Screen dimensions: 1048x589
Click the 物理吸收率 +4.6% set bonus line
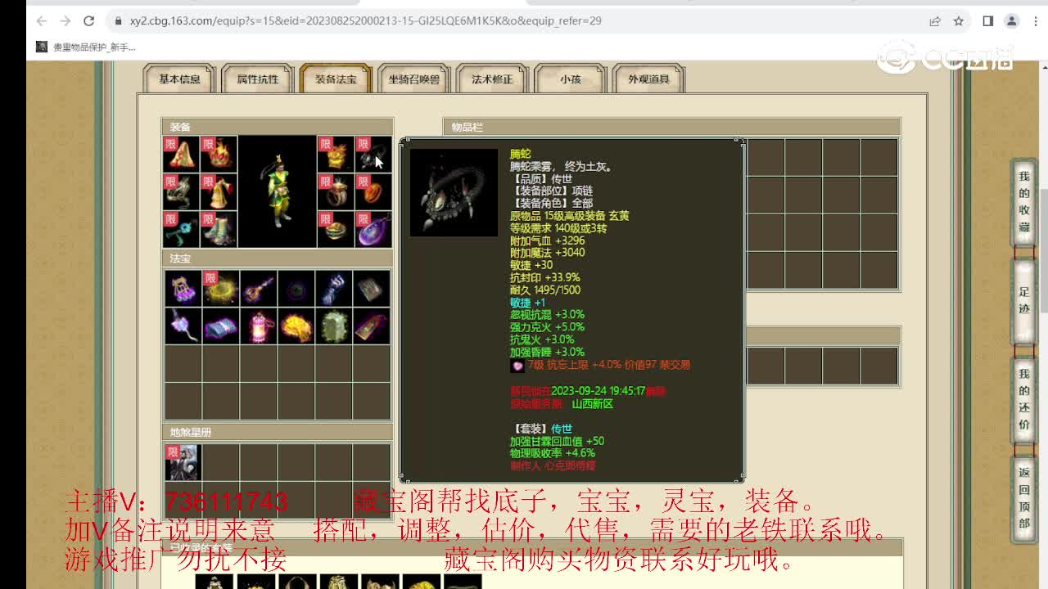(x=553, y=452)
